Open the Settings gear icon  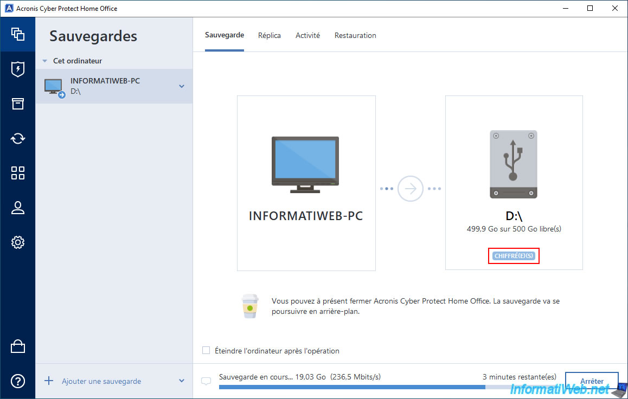coord(17,242)
